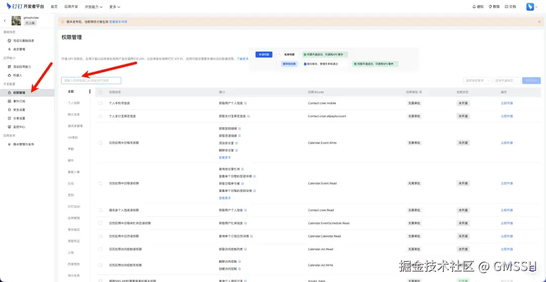Screen dimensions: 546x282
Task: Go to 应用开发 in top navigation
Action: pyautogui.click(x=71, y=7)
